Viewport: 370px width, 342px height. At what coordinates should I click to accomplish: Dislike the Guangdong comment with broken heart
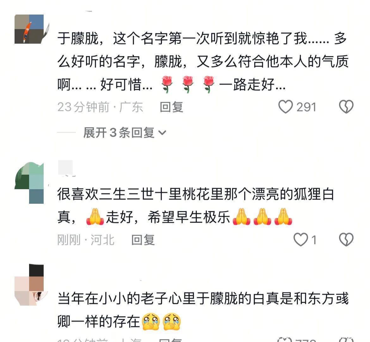coord(346,107)
